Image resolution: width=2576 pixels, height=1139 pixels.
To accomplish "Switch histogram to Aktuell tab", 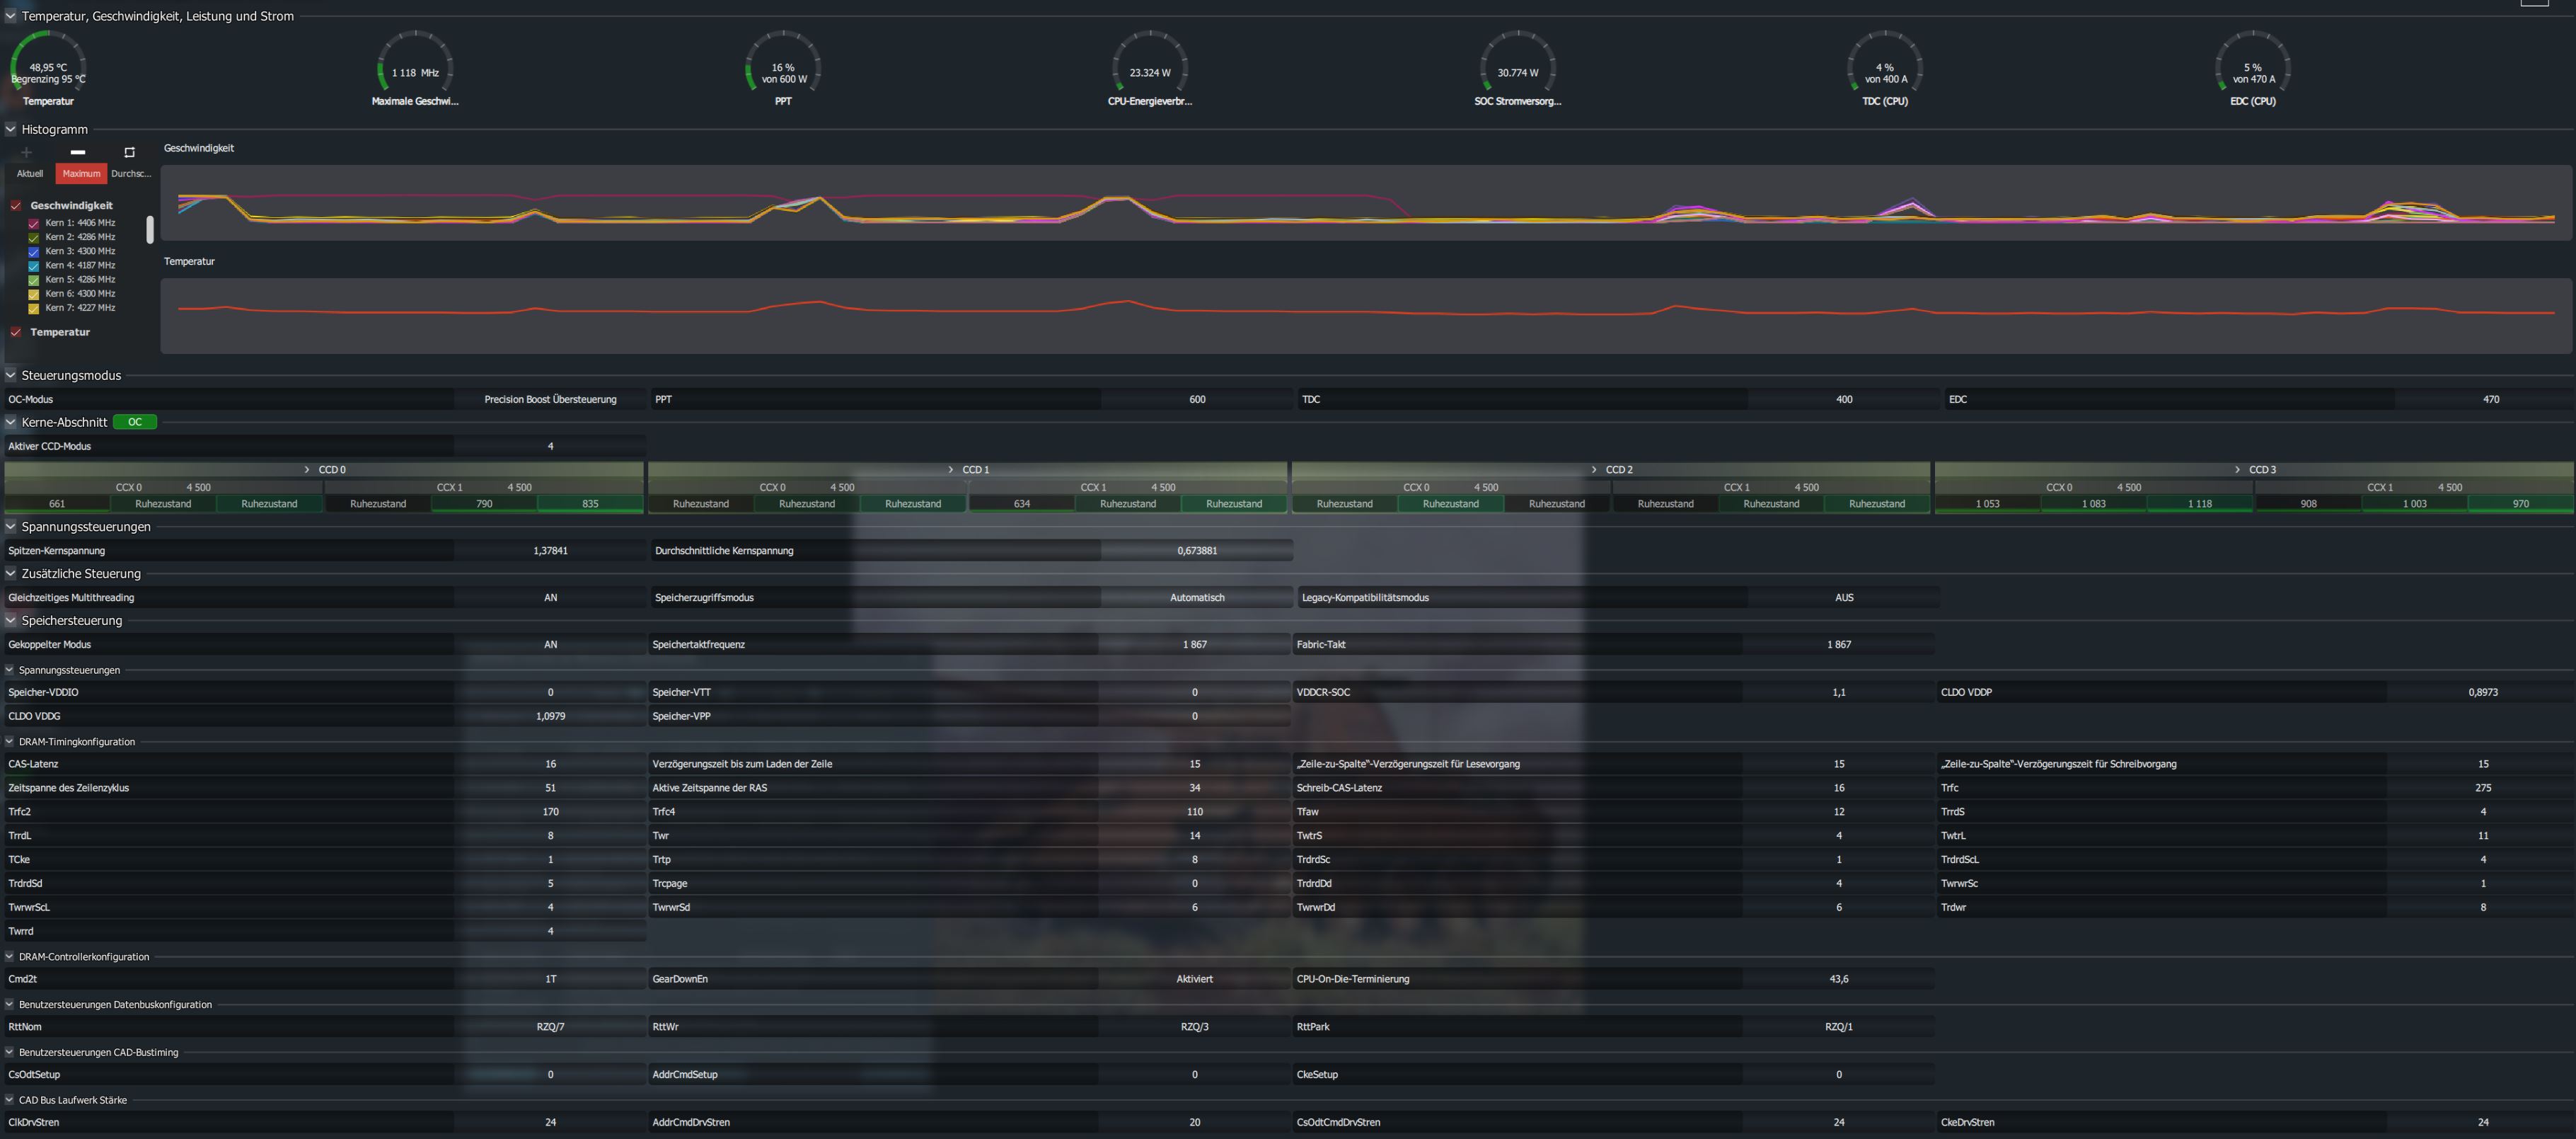I will point(30,173).
